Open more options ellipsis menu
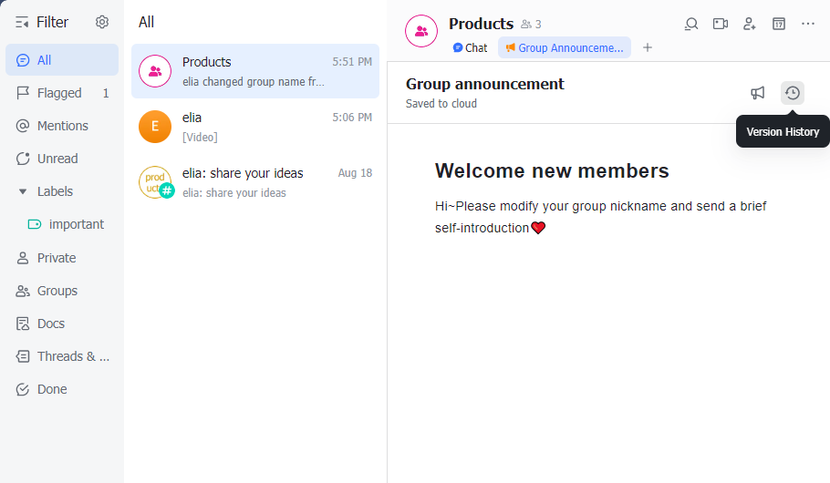Screen dimensions: 830x483 point(808,24)
